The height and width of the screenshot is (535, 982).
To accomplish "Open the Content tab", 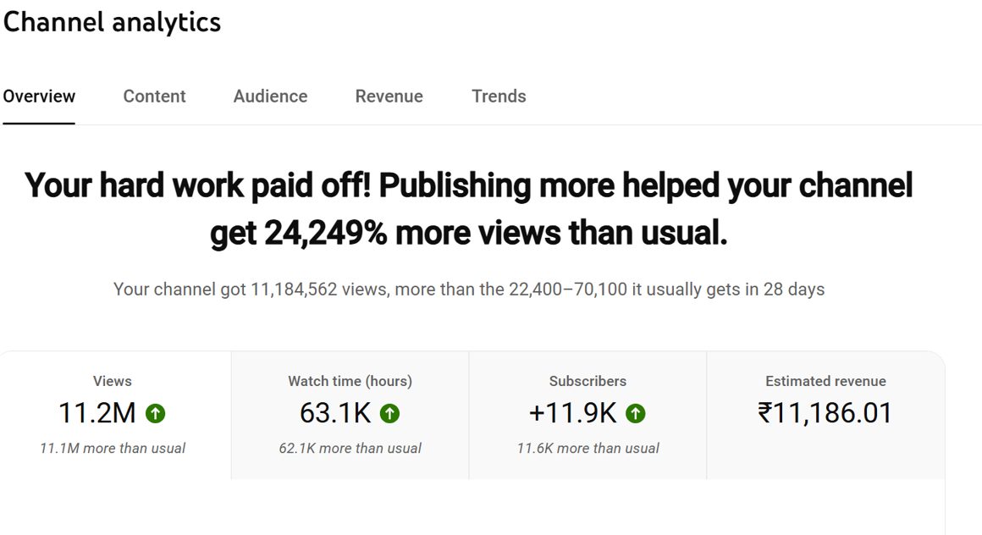I will coord(154,97).
